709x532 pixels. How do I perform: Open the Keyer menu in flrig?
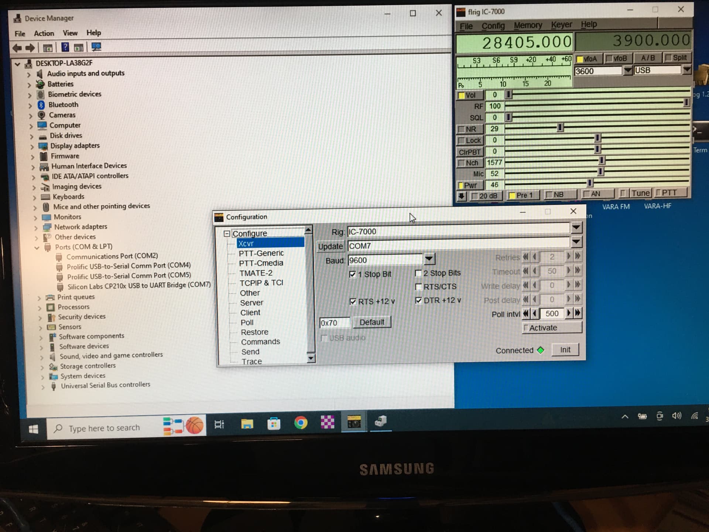[x=561, y=25]
